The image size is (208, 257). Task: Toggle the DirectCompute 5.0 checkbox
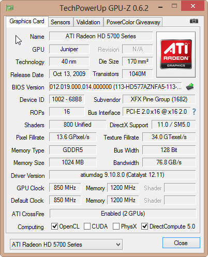[144, 226]
